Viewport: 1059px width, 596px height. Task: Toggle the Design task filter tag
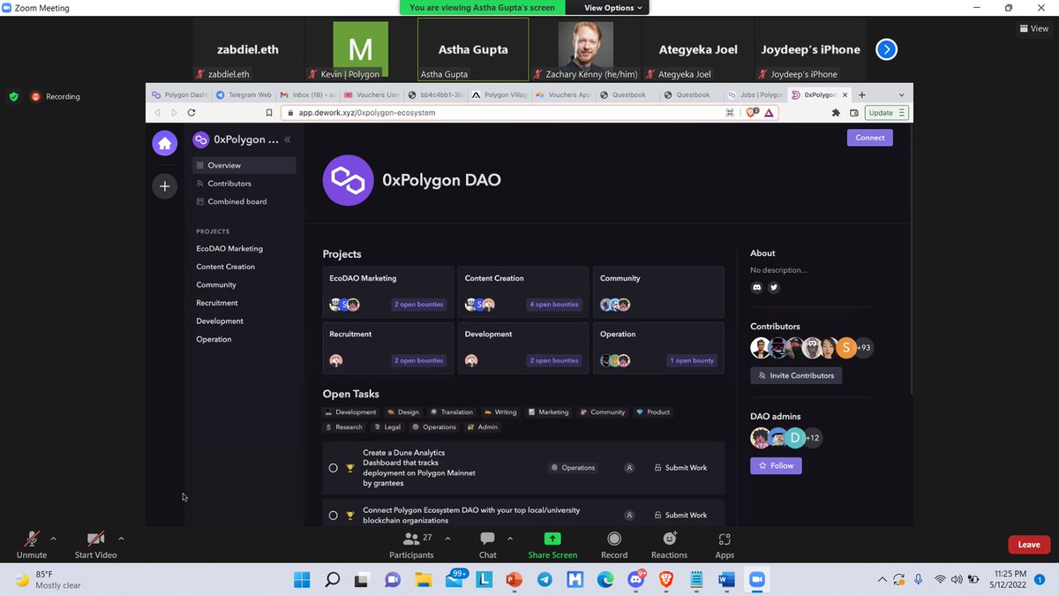click(x=403, y=412)
